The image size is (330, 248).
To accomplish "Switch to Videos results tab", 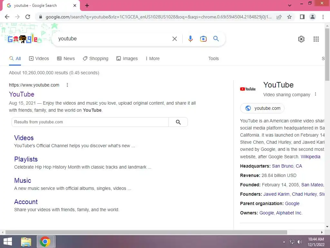I will [x=39, y=59].
